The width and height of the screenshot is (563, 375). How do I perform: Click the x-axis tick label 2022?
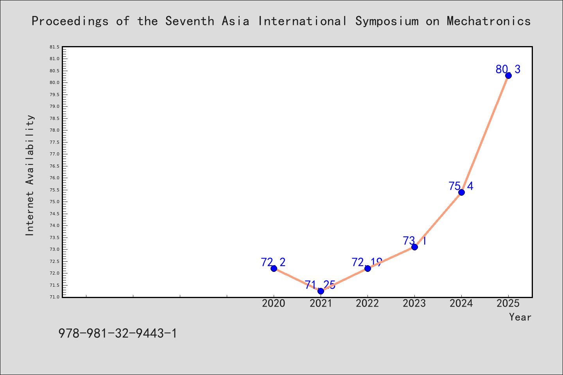click(368, 303)
